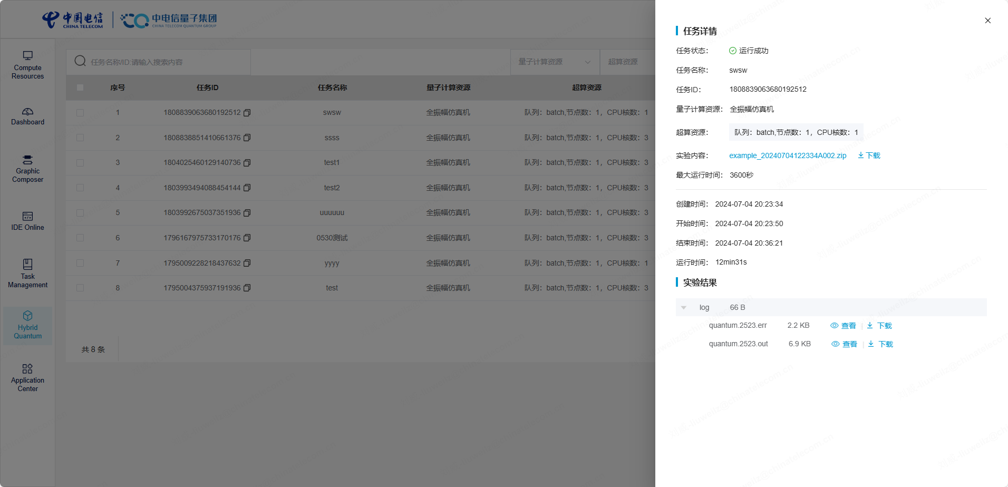This screenshot has height=487, width=1008.
Task: Check the checkbox for row 3 (test1)
Action: (x=80, y=163)
